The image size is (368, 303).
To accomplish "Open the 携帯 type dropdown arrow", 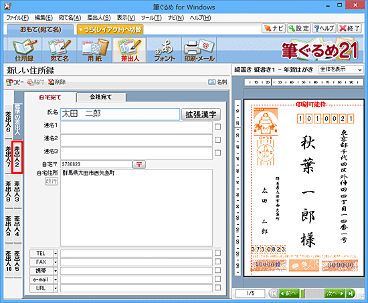I will point(56,271).
